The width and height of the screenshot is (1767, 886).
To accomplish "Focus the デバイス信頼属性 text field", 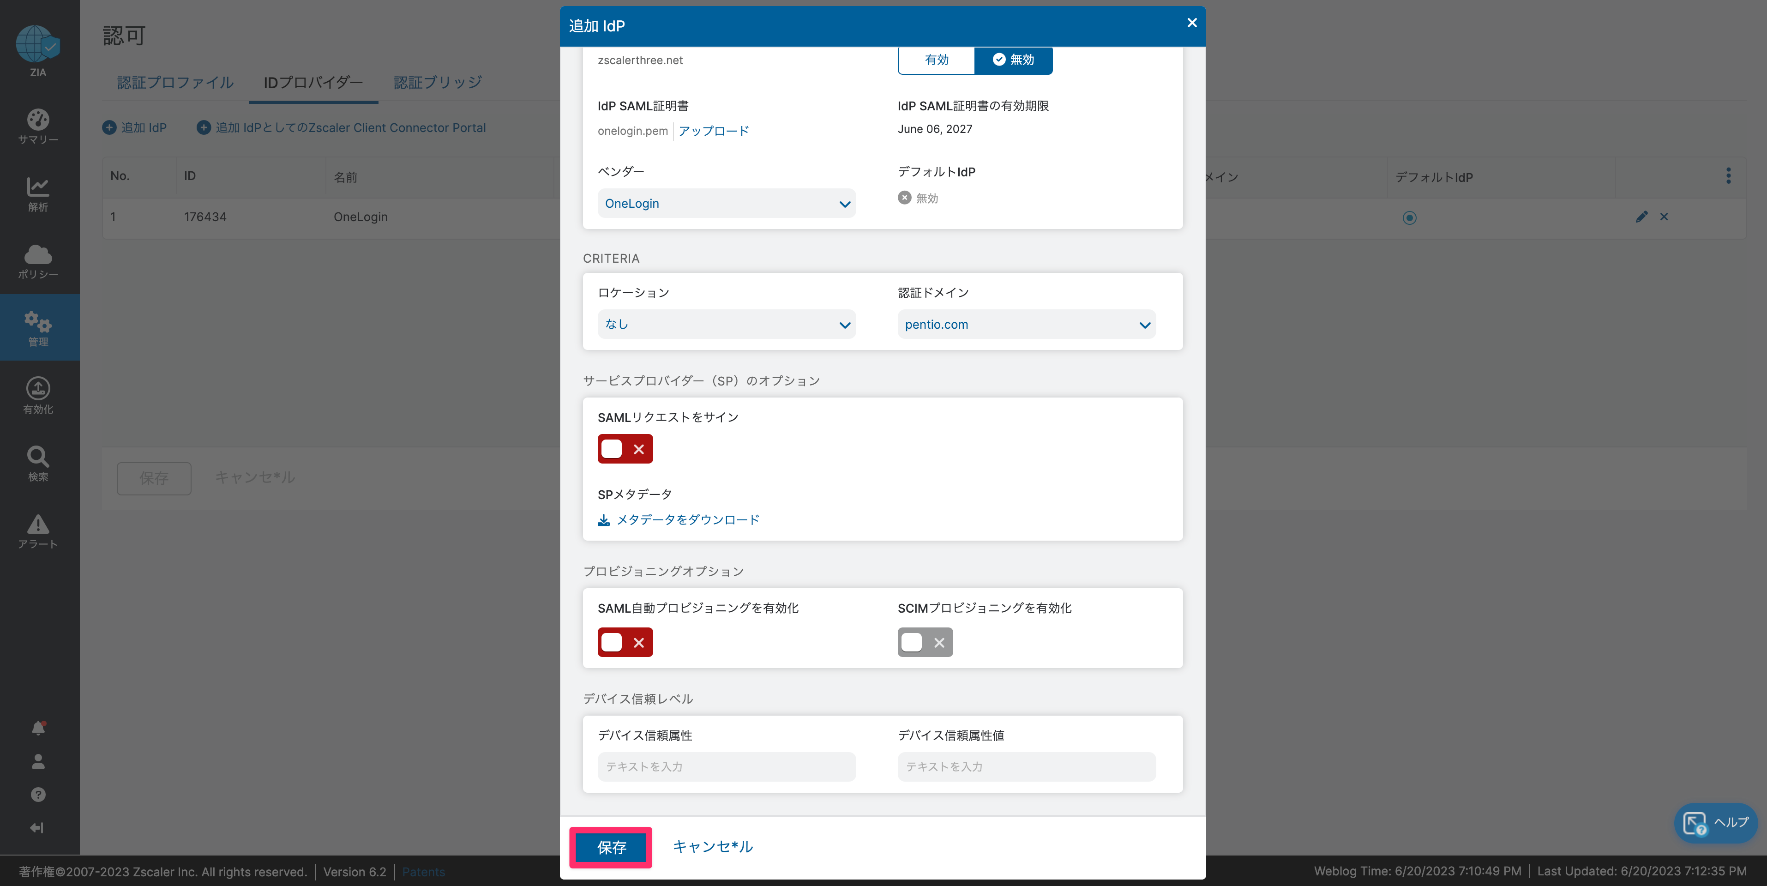I will point(727,766).
